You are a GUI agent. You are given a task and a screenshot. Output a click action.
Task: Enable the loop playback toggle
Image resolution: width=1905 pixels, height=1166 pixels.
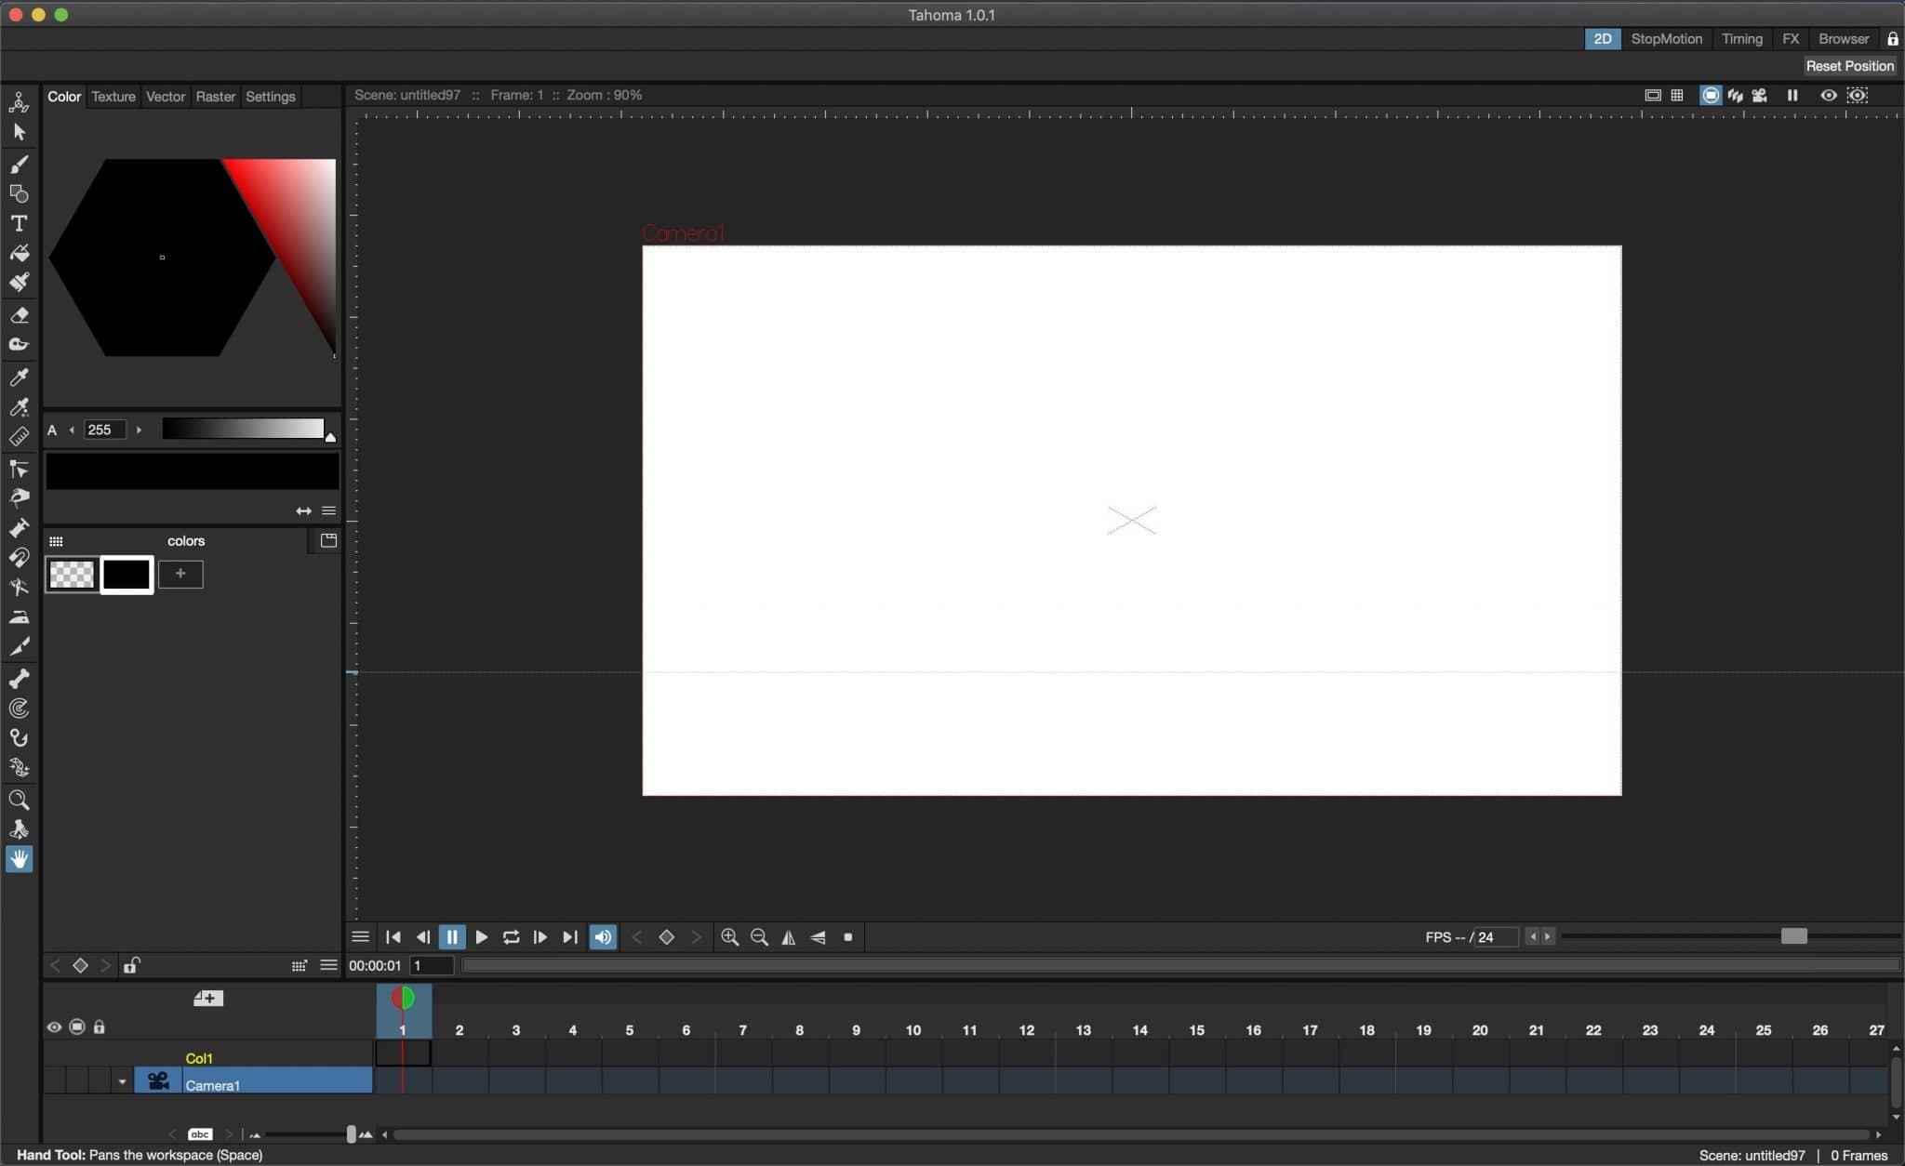(511, 937)
